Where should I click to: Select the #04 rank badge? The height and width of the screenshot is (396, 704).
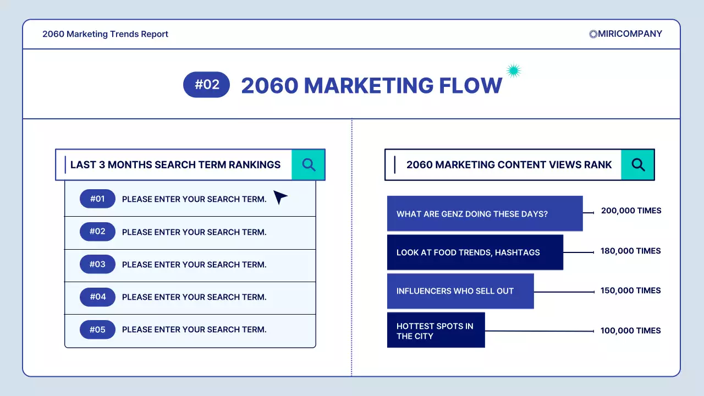pyautogui.click(x=97, y=297)
